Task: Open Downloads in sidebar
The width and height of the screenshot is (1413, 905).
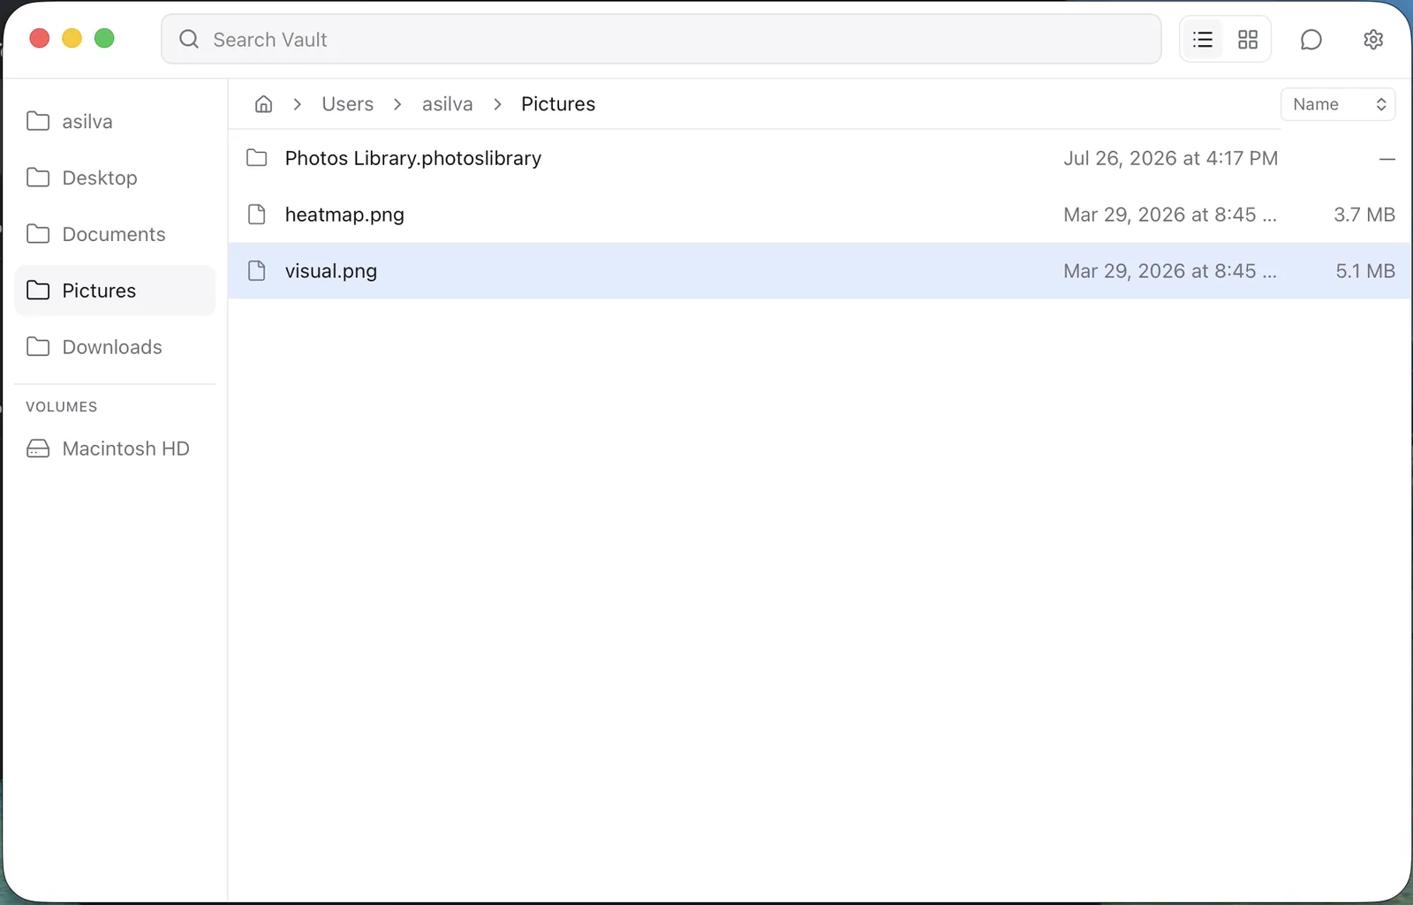Action: tap(115, 347)
